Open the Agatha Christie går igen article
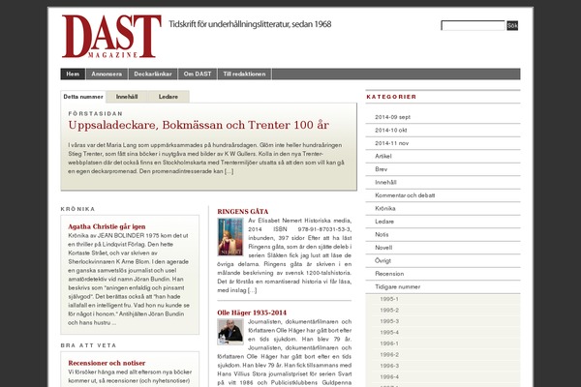 107,226
